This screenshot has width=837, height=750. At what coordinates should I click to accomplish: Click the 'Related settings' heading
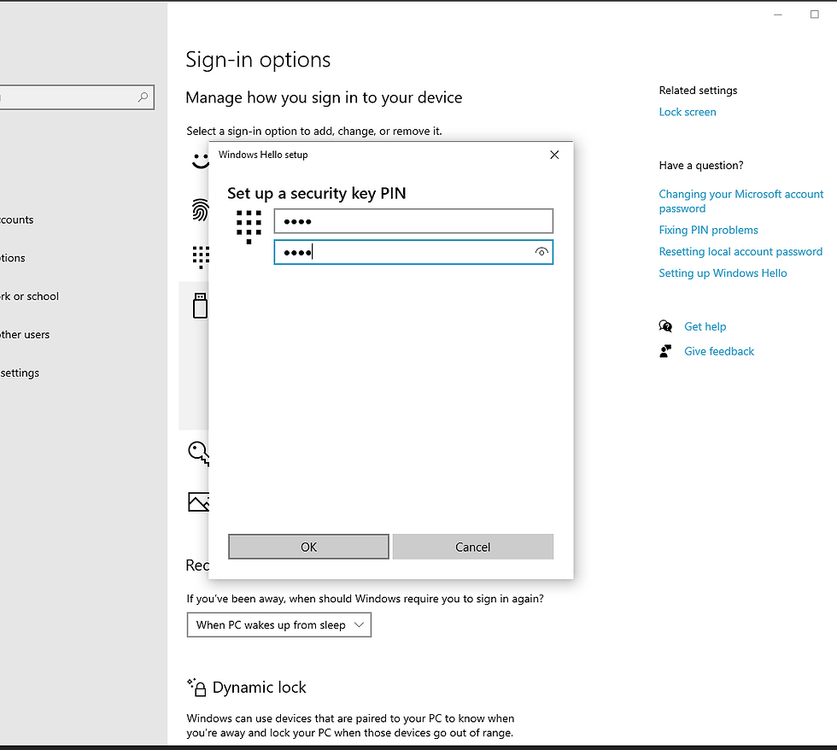pyautogui.click(x=699, y=91)
